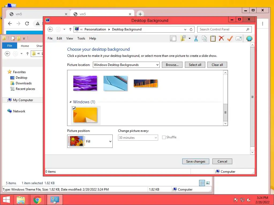Switch to large icons view in File Explorer

coord(208,183)
